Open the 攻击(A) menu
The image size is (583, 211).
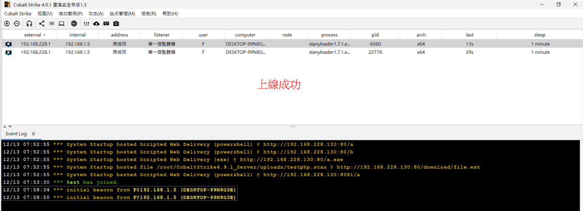[96, 14]
